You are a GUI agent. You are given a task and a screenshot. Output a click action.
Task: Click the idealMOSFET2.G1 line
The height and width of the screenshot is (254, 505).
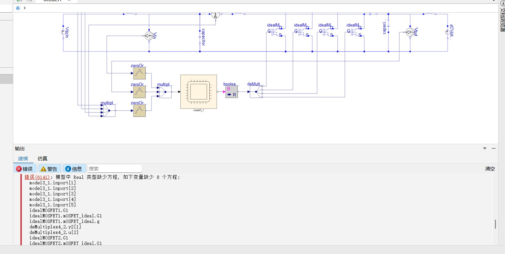click(49, 238)
